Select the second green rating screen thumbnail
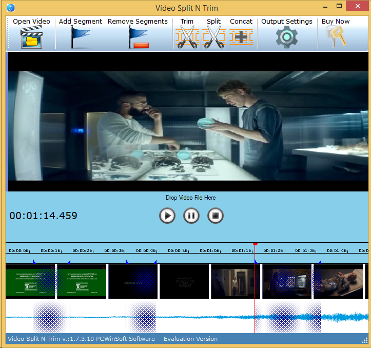 [x=82, y=281]
